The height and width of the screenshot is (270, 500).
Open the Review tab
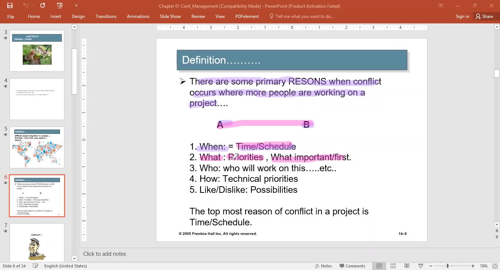click(198, 16)
